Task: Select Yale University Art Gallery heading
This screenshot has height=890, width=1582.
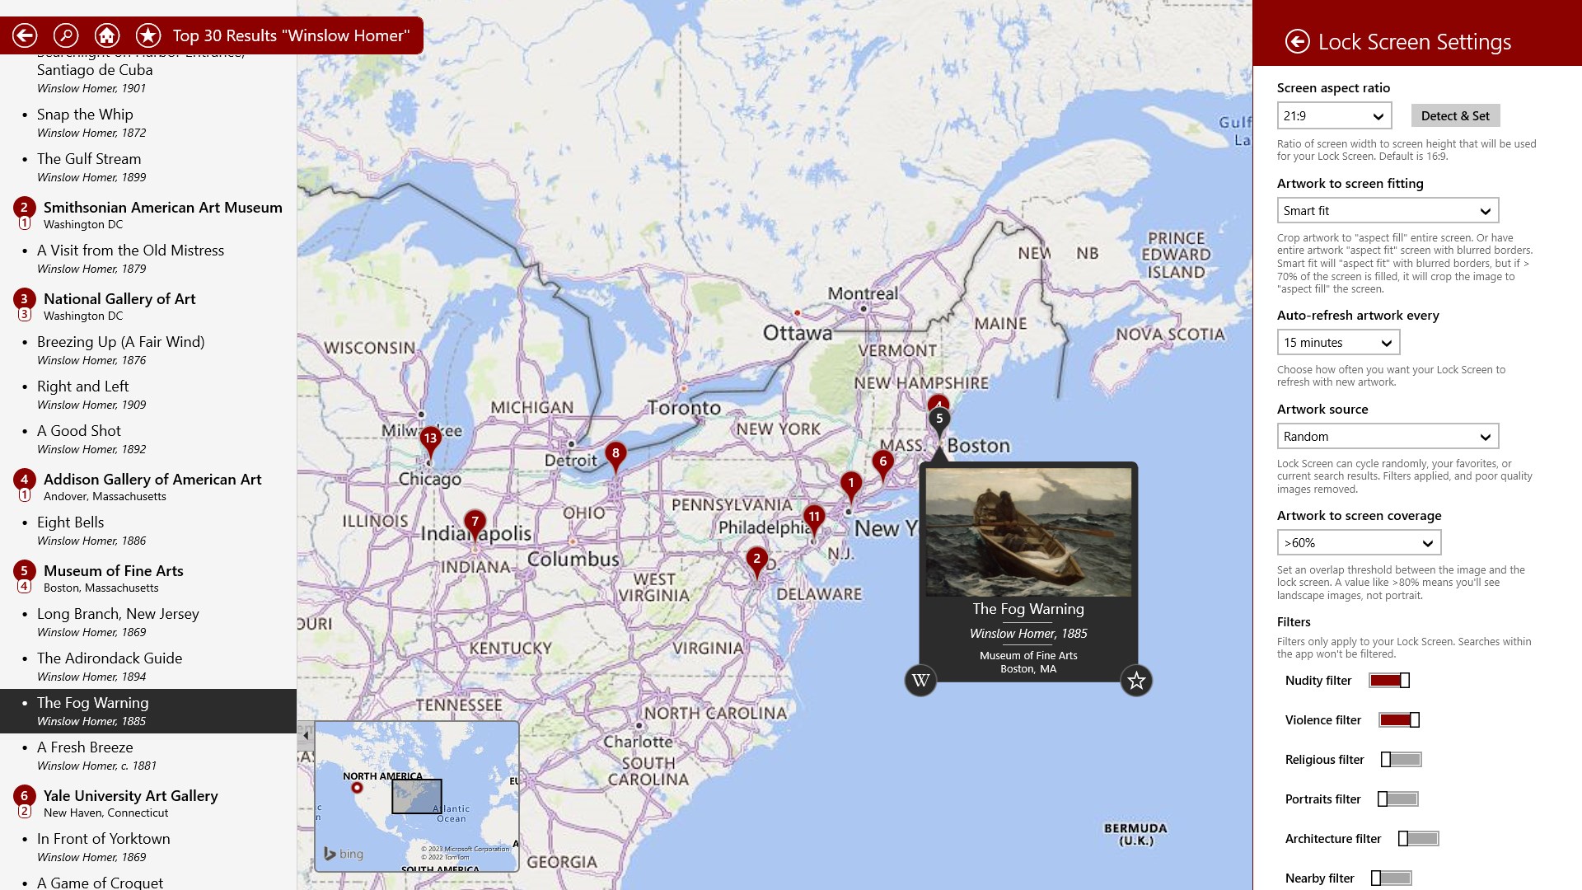Action: click(131, 795)
